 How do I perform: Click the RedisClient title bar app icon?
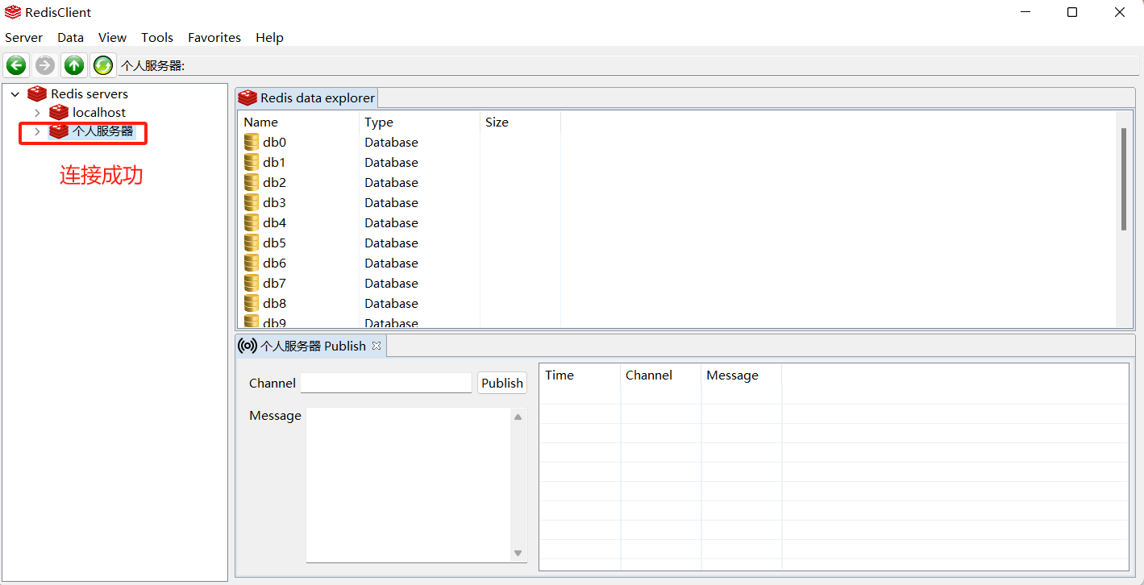13,13
